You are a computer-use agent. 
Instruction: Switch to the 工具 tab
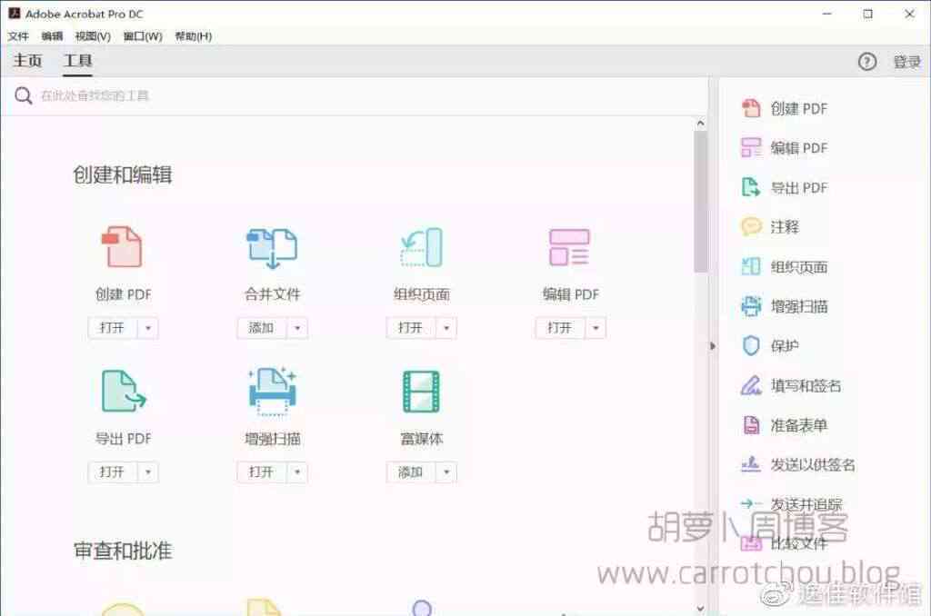coord(78,61)
